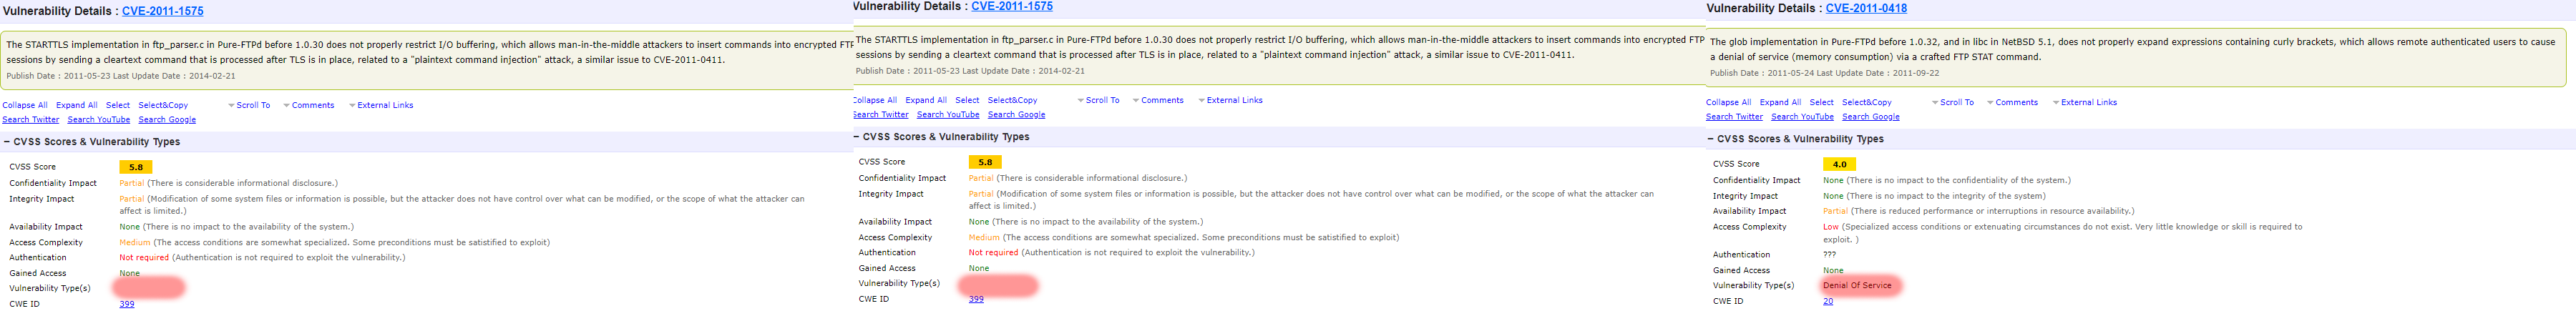The height and width of the screenshot is (311, 2576).
Task: Search YouTube for CVE-2011-0418
Action: (x=1802, y=117)
